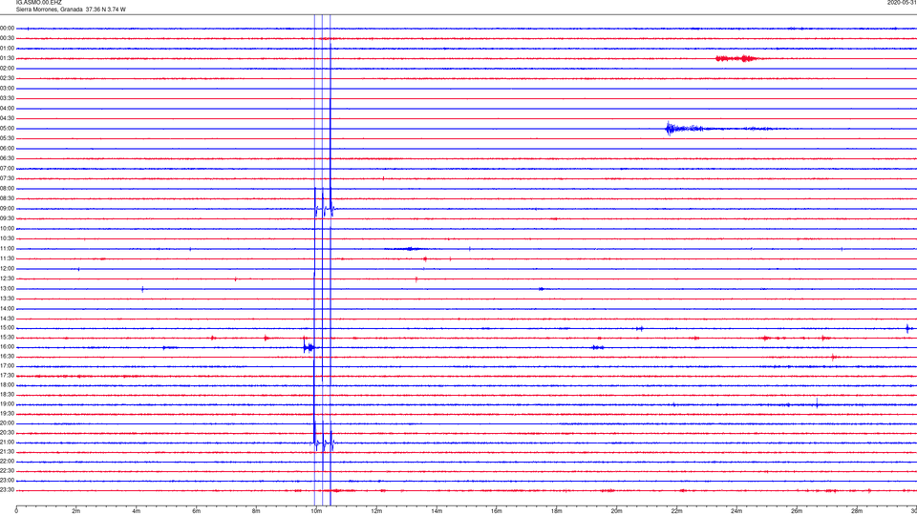The height and width of the screenshot is (515, 917).
Task: Click the 20m axis tick label
Action: [x=616, y=511]
